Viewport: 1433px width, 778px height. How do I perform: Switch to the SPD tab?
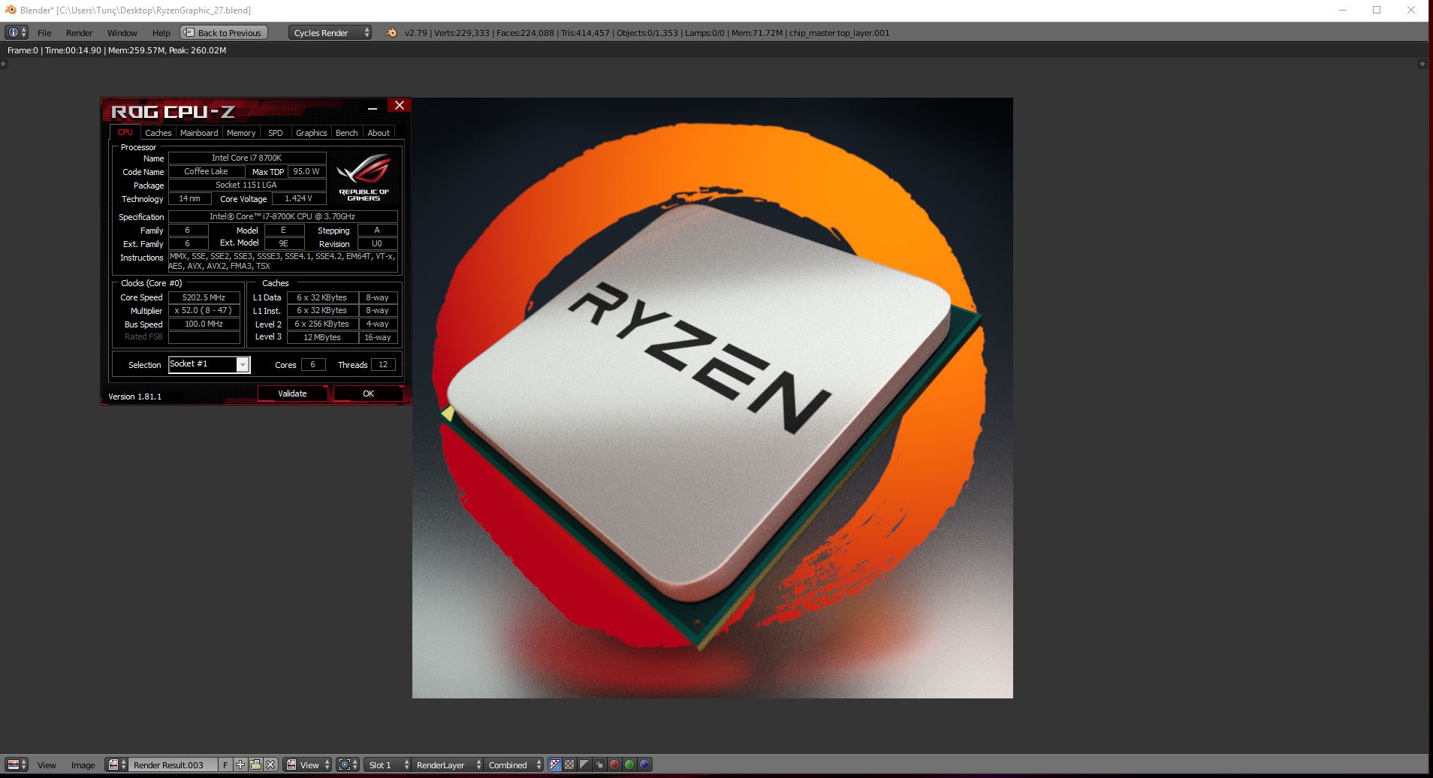coord(276,132)
